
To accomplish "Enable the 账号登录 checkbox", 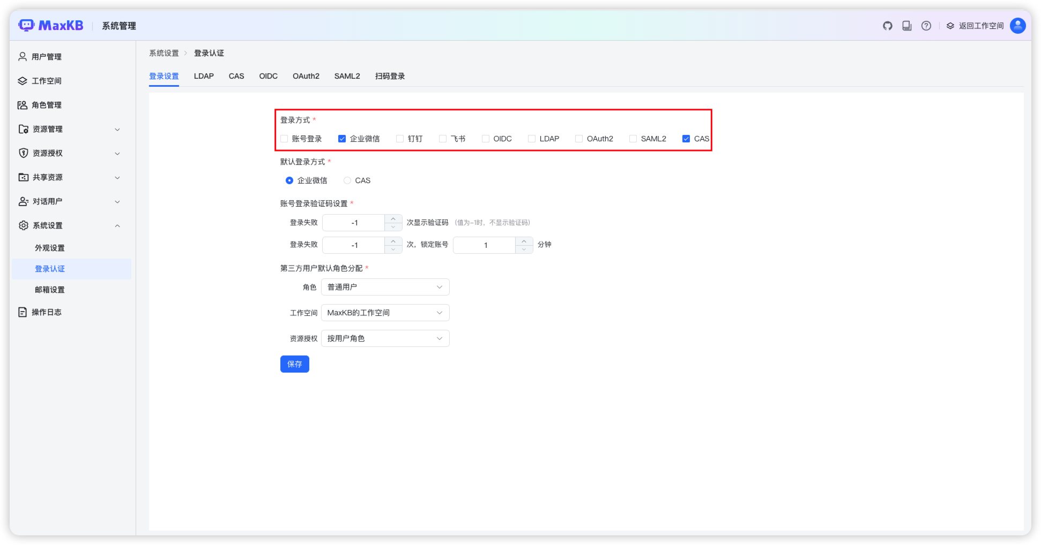I will (x=284, y=138).
